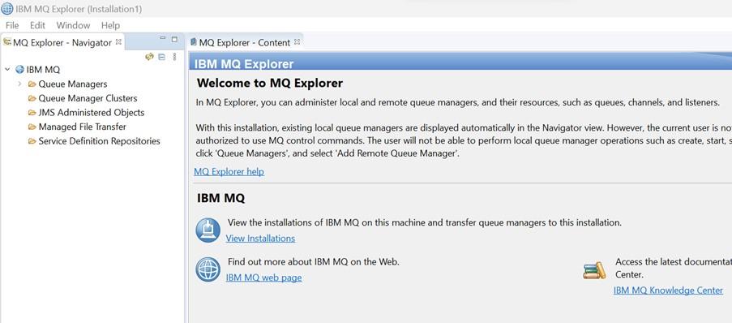The height and width of the screenshot is (323, 732).
Task: Open the Window menu
Action: tap(73, 25)
